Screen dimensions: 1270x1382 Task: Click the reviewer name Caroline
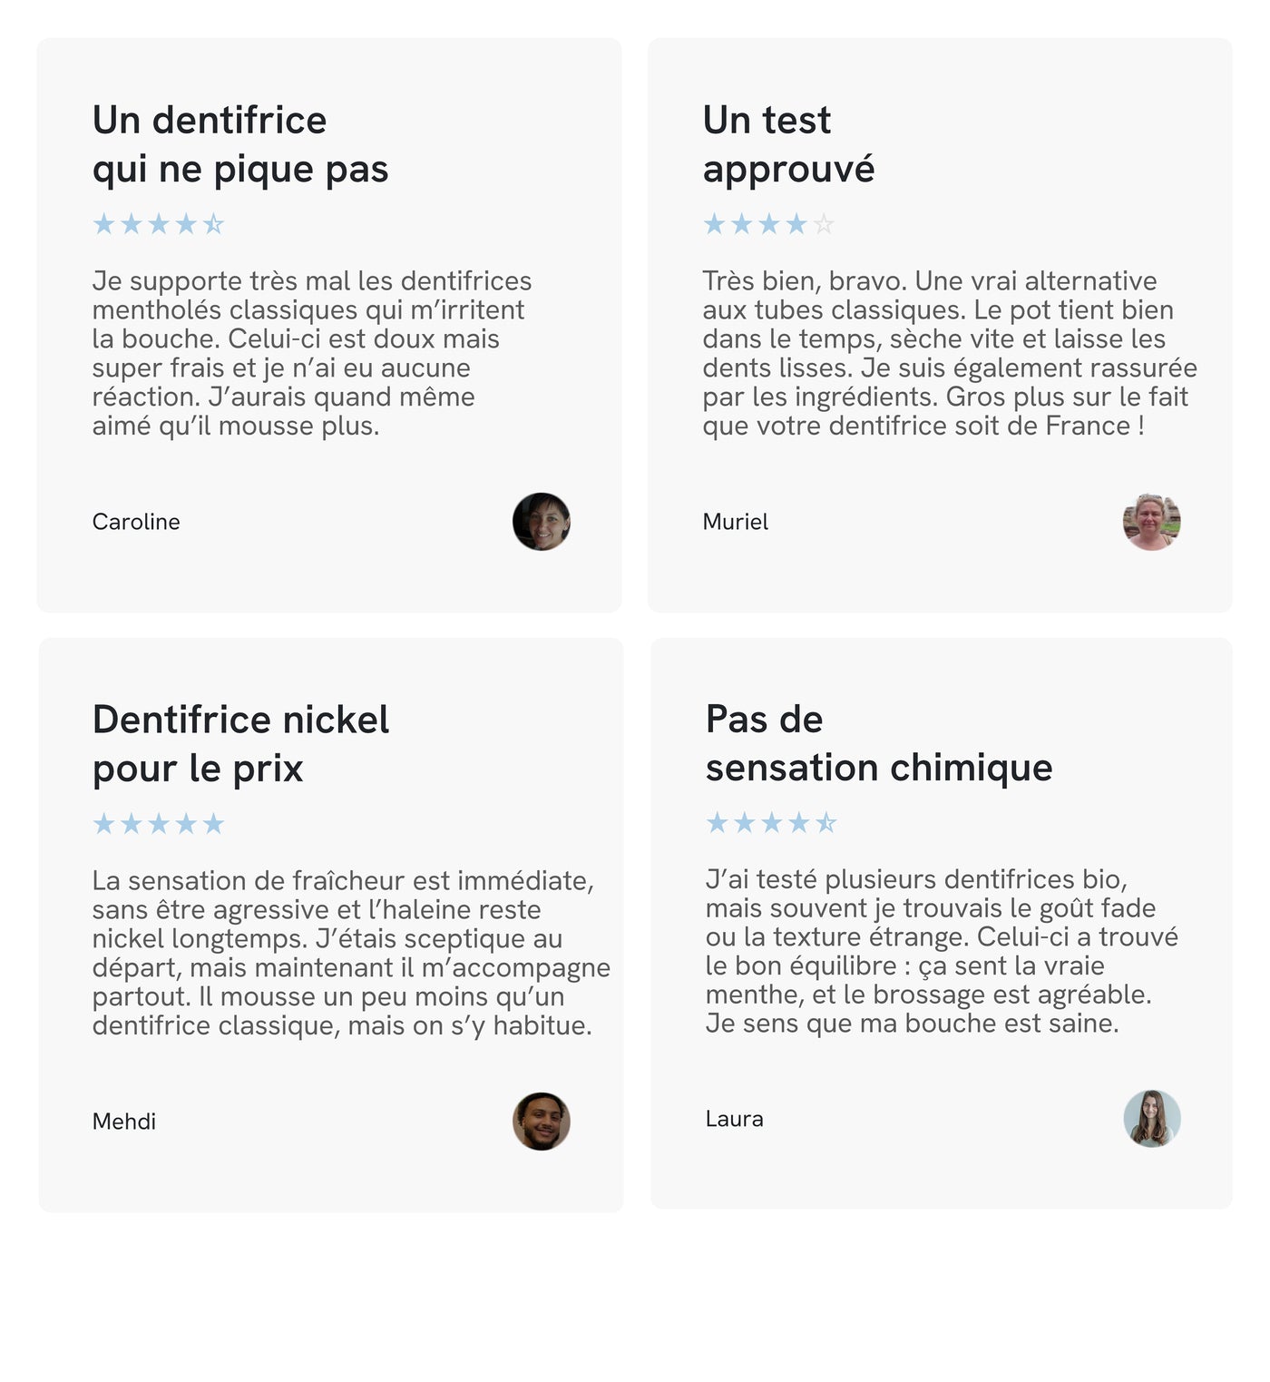(x=136, y=522)
